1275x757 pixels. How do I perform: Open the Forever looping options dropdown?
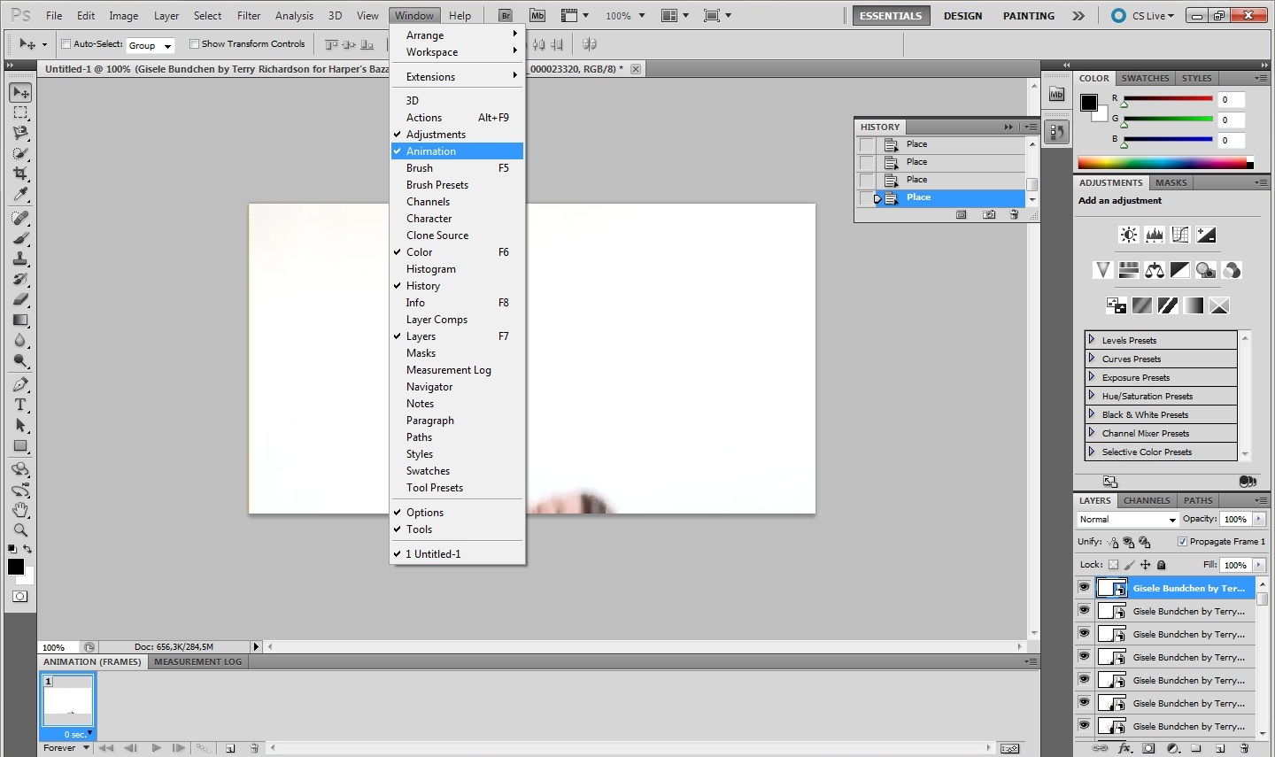(66, 748)
